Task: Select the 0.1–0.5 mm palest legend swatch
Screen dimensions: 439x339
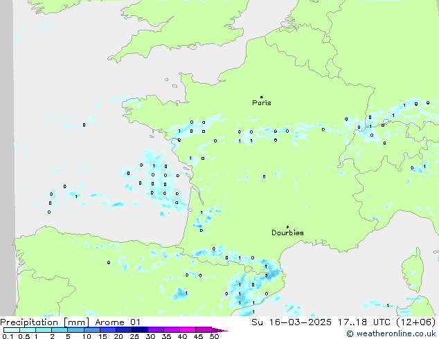Action: 12,330
